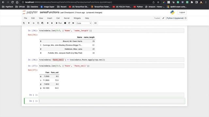Open command palette keyboard icon
This screenshot has width=209, height=117.
(95, 23)
